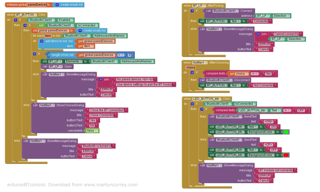Select the red BackgroundColor swatch

pos(286,155)
